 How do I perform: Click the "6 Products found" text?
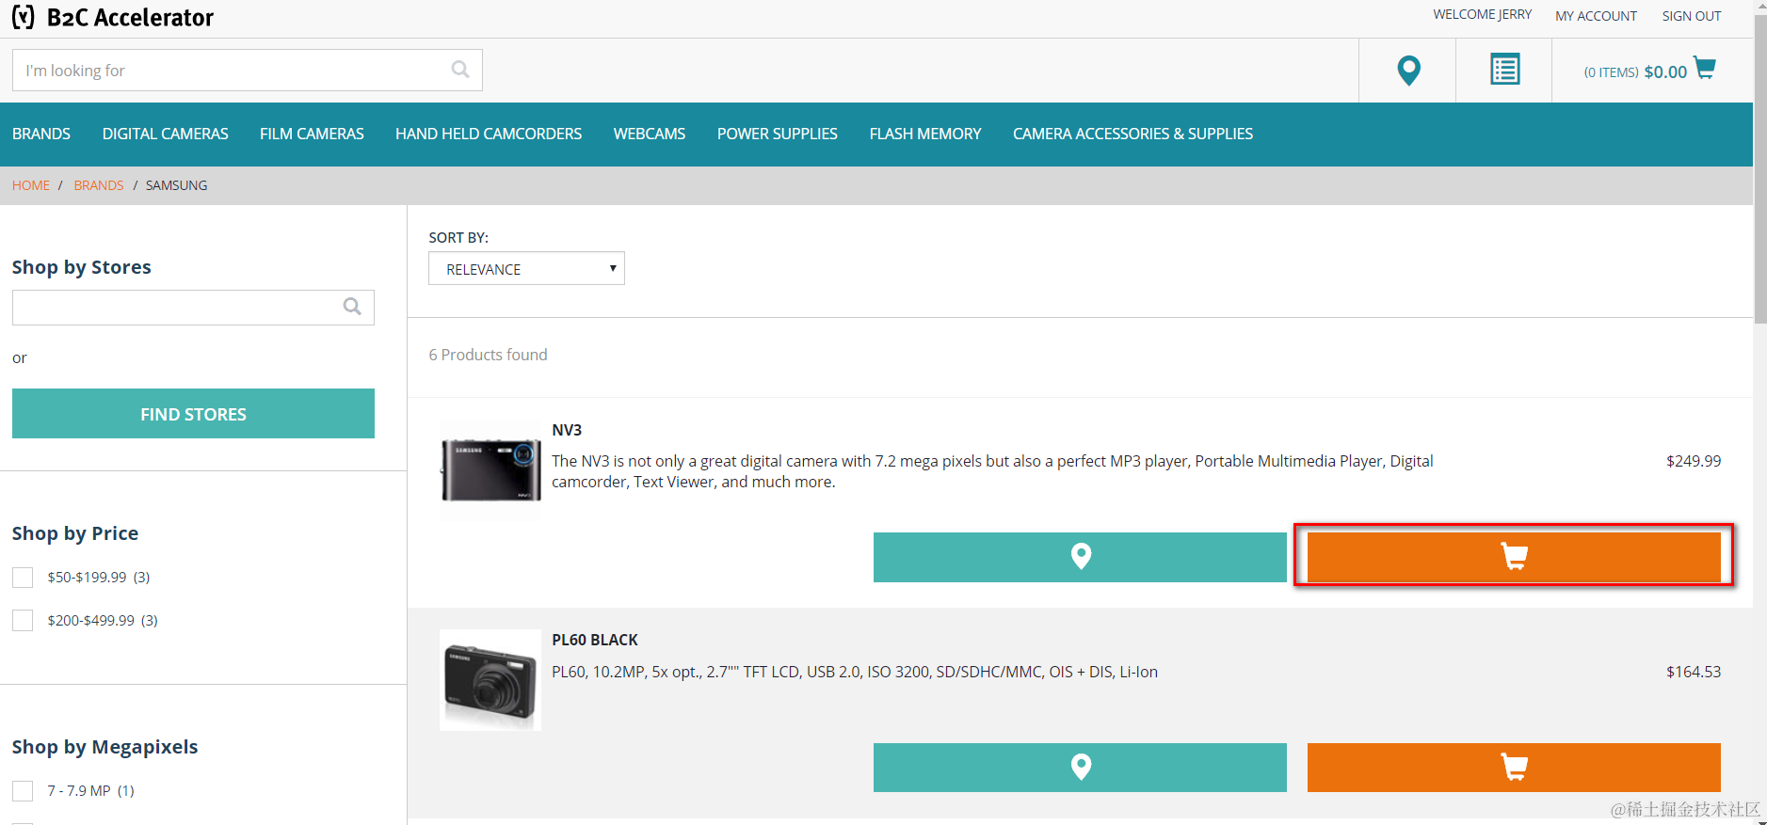tap(488, 355)
